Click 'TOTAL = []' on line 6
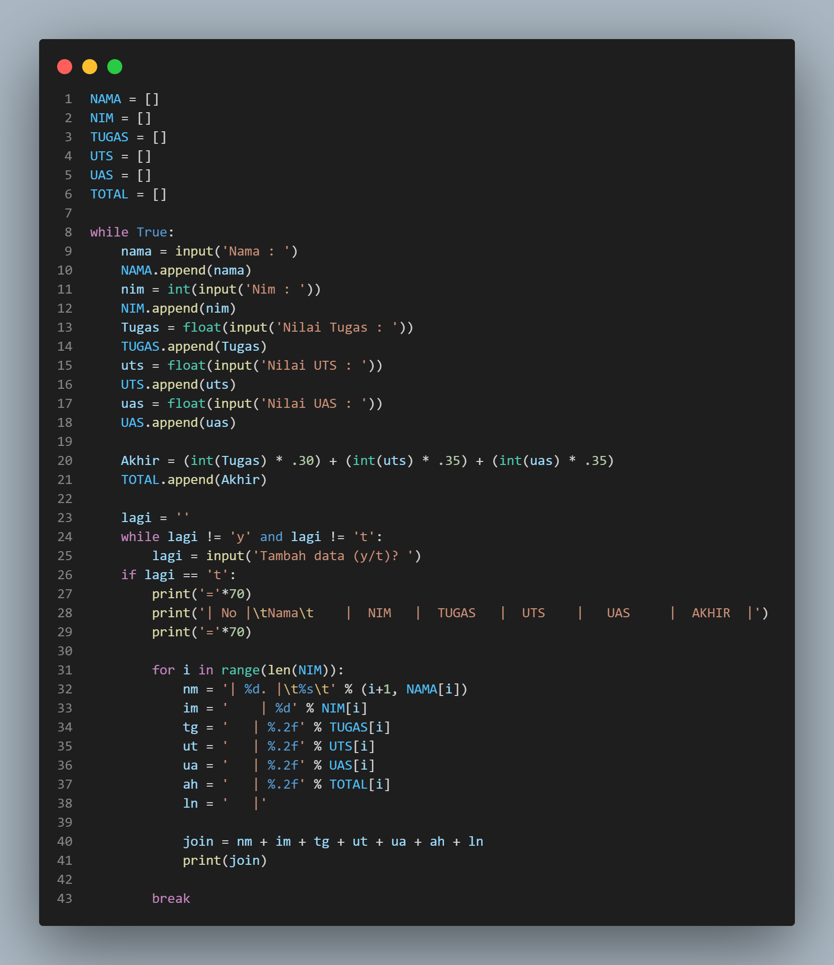Image resolution: width=834 pixels, height=965 pixels. click(128, 194)
